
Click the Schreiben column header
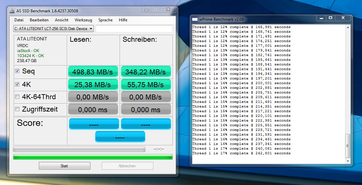(140, 40)
